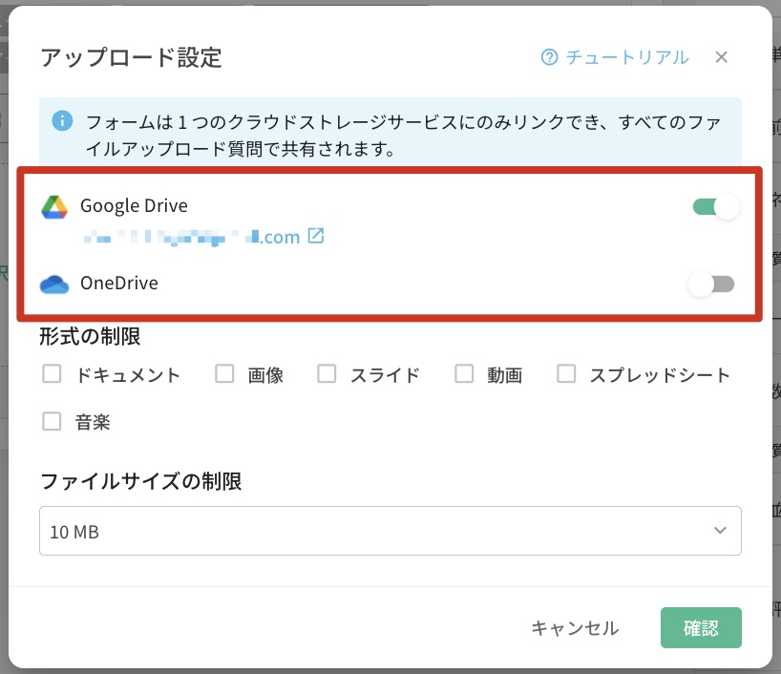Click the ファイルサイズの制限 heading
The image size is (781, 674).
tap(140, 482)
